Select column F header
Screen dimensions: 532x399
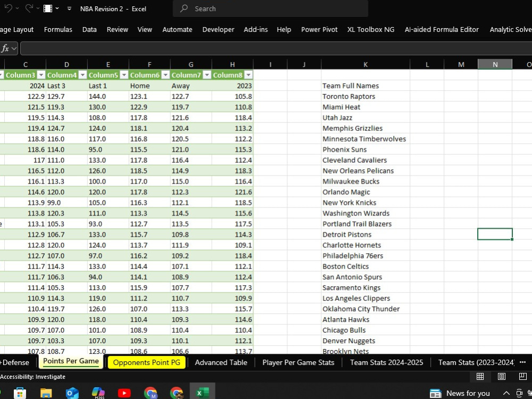pos(149,64)
